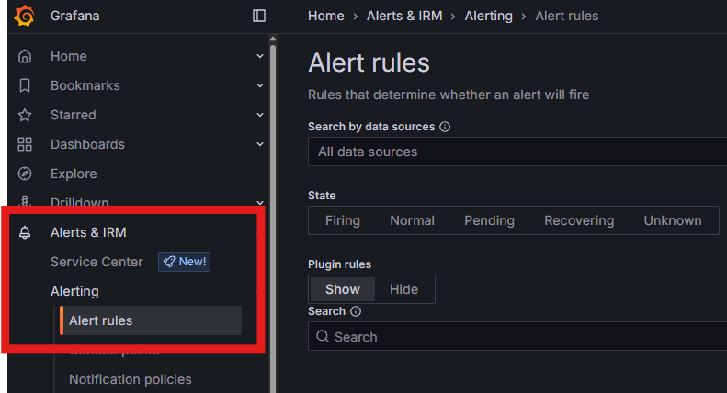Viewport: 727px width, 393px height.
Task: Open Notification policies in the sidebar
Action: [131, 379]
